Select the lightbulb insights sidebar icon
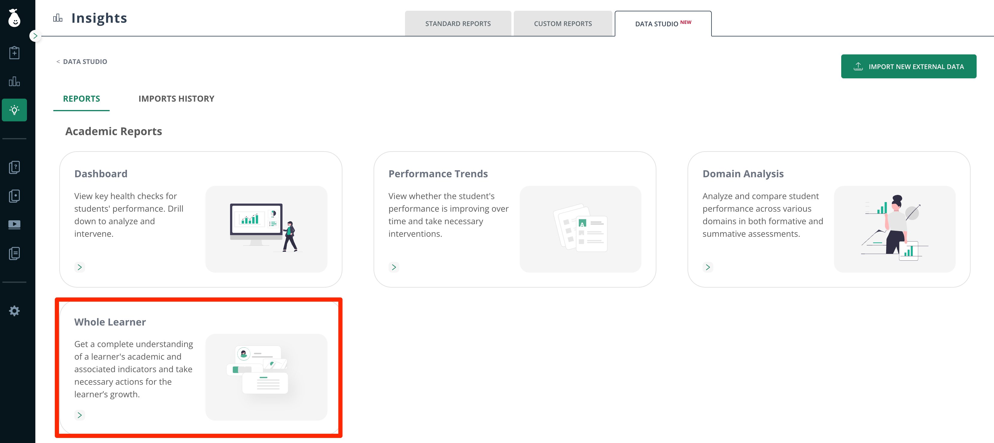 14,110
